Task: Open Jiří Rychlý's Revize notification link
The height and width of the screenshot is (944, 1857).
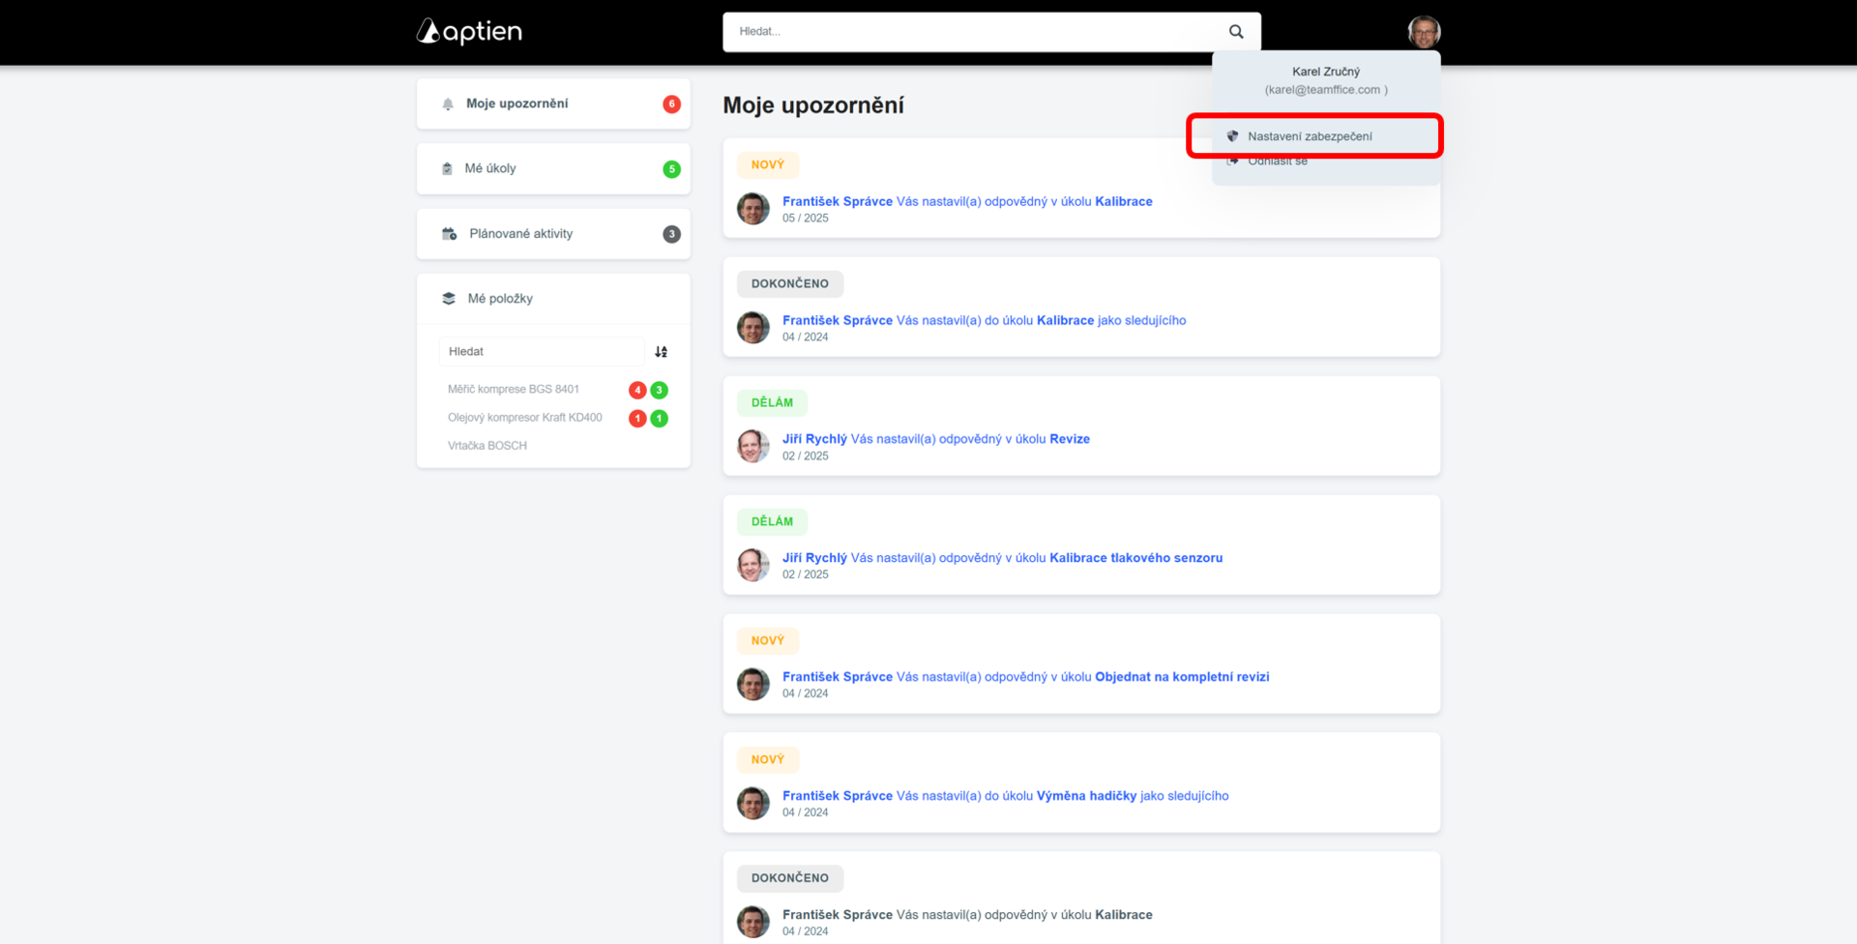Action: [1069, 439]
